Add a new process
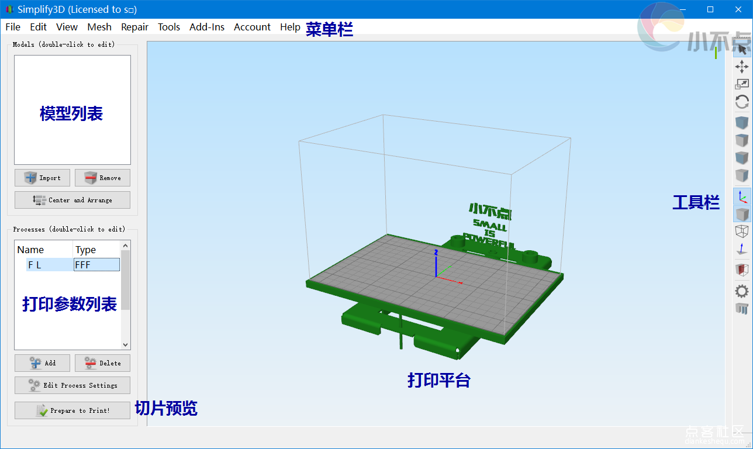The height and width of the screenshot is (449, 753). pos(42,363)
